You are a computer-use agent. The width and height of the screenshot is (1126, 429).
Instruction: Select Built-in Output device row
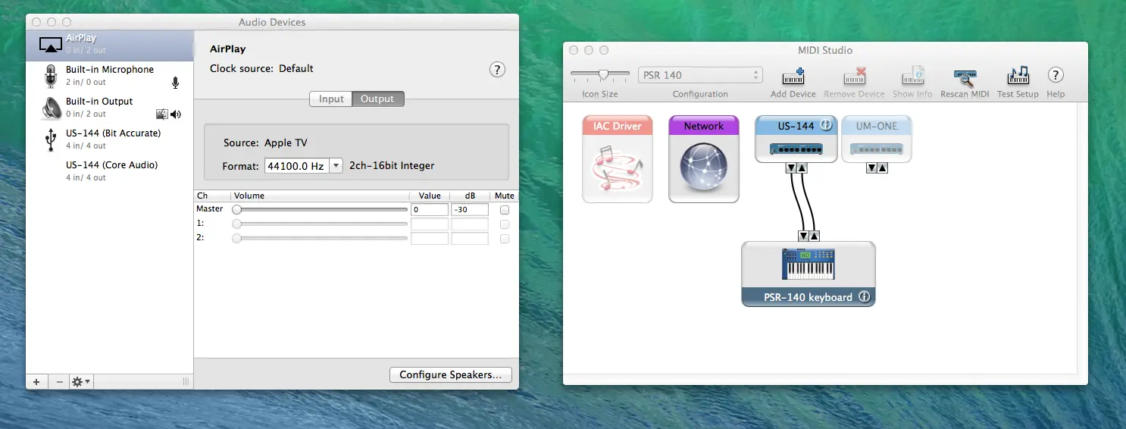[x=110, y=108]
